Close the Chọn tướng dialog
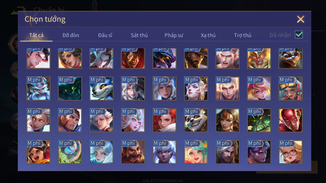The width and height of the screenshot is (326, 183). pyautogui.click(x=300, y=19)
